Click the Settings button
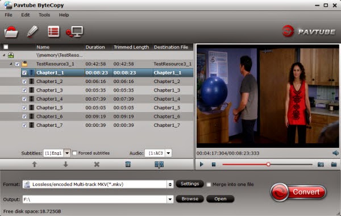This screenshot has width=341, height=216. coord(190,184)
